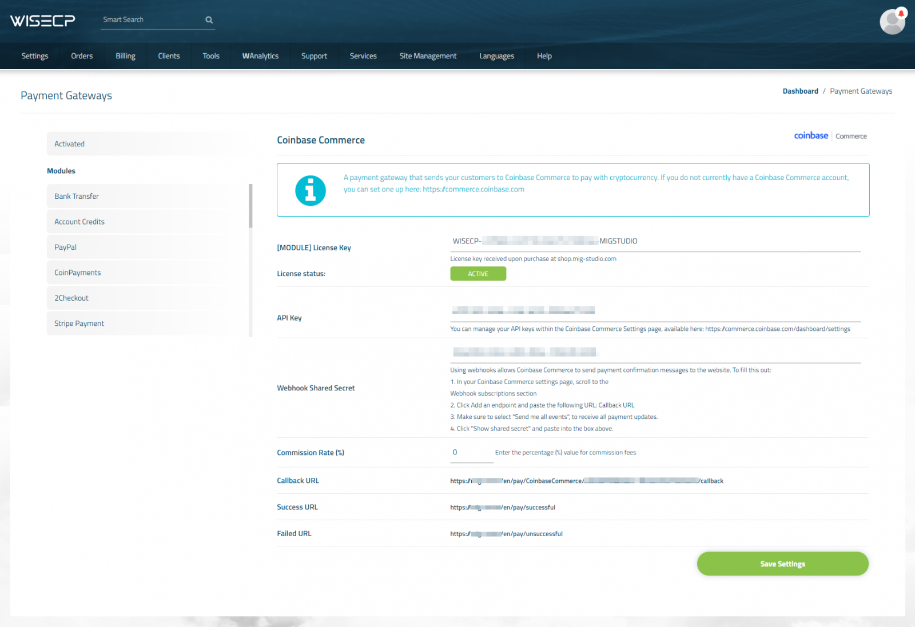Click the Modules section label

[x=61, y=171]
